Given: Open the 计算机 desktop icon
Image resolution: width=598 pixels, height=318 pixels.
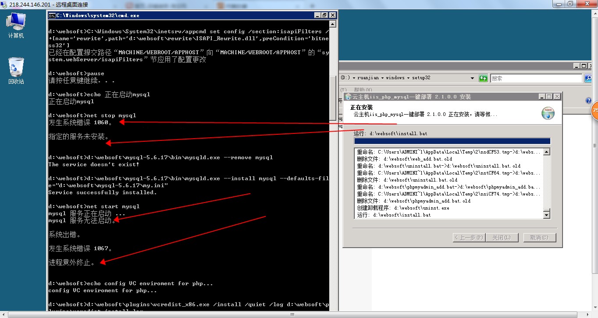Looking at the screenshot, I should pos(16,25).
